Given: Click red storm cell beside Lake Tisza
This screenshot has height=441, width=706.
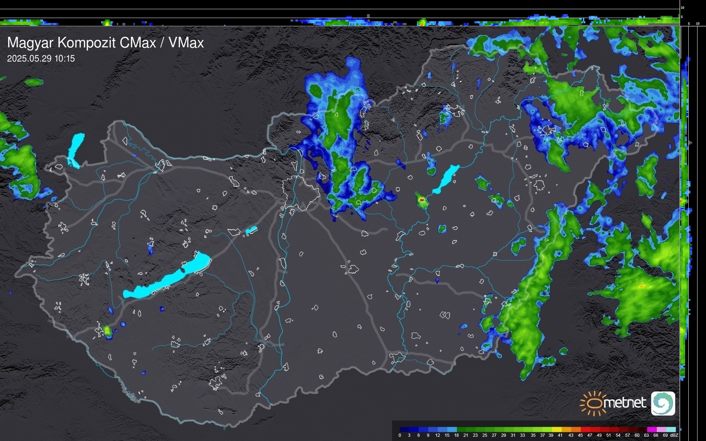Looking at the screenshot, I should point(421,200).
